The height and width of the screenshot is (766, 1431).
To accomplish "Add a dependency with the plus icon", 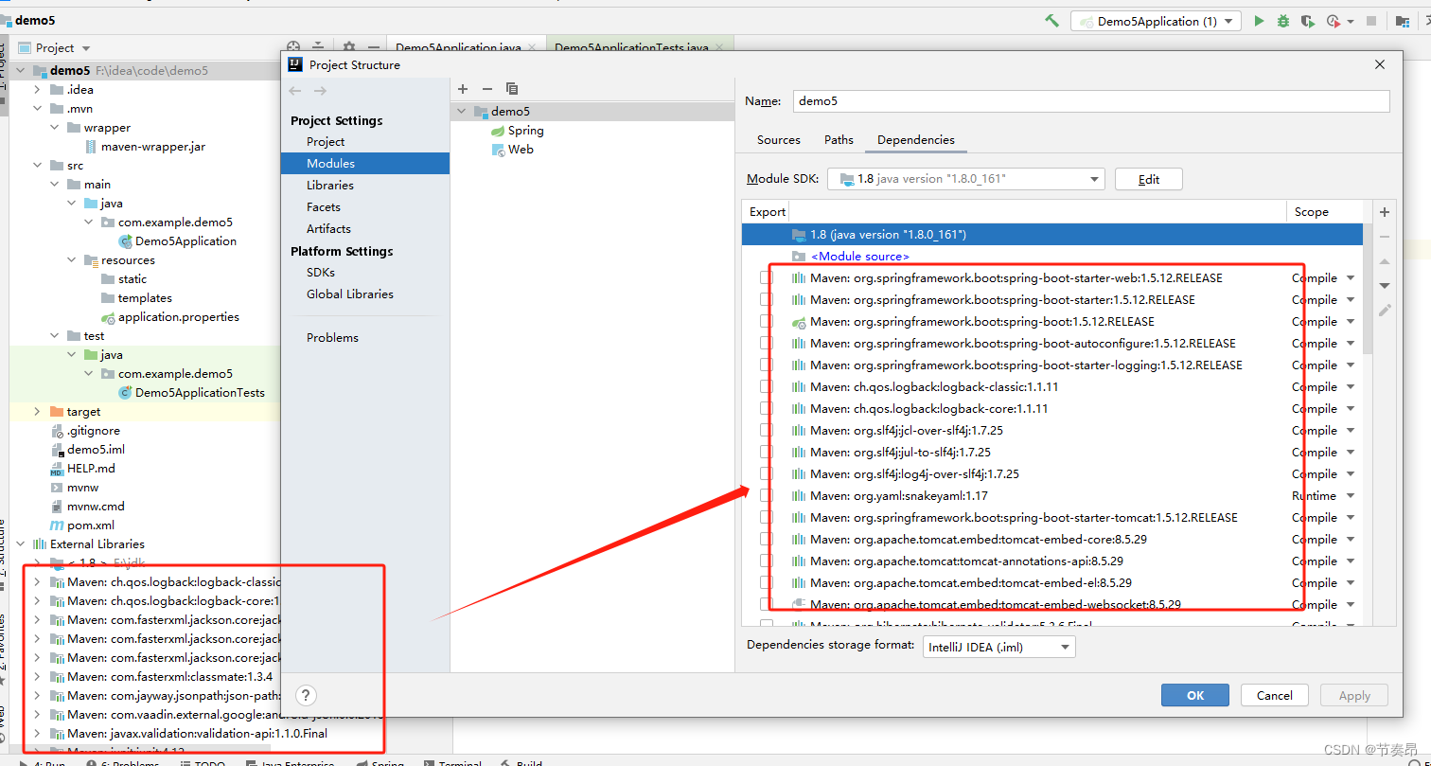I will tap(1385, 212).
